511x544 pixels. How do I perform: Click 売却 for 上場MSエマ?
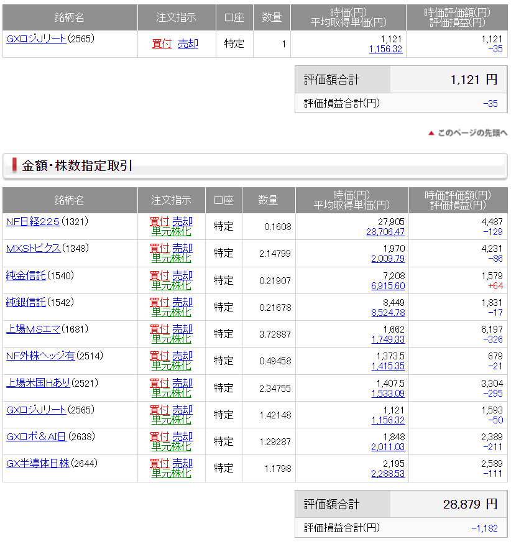point(183,329)
